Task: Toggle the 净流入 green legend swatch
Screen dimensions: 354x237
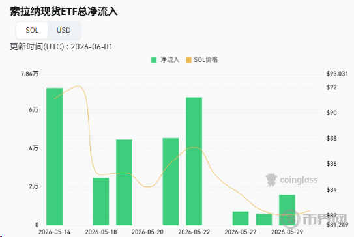Action: coord(154,60)
